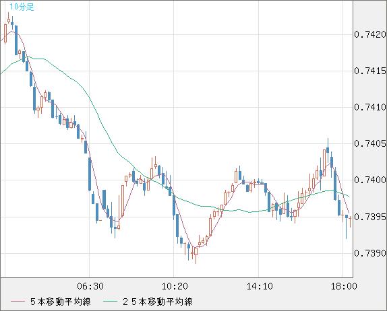The height and width of the screenshot is (311, 387).
Task: Click the 10分足 timeframe label
Action: tap(22, 7)
